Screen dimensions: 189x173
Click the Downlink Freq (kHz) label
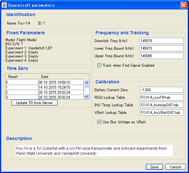[x=111, y=41]
